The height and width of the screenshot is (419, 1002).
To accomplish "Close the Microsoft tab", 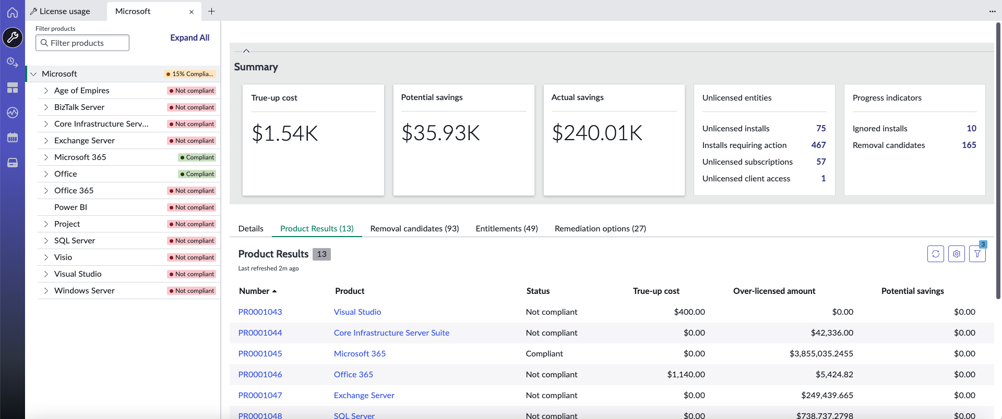I will pos(192,11).
